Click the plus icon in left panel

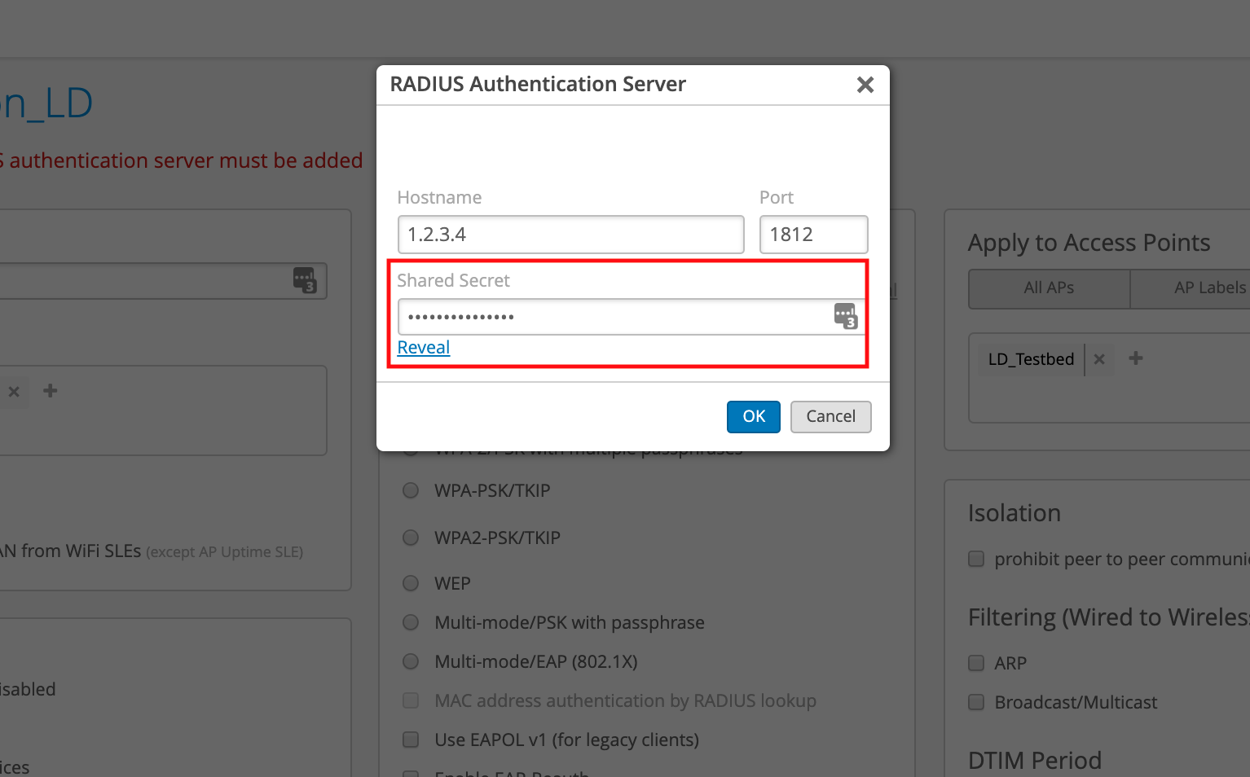click(x=51, y=391)
